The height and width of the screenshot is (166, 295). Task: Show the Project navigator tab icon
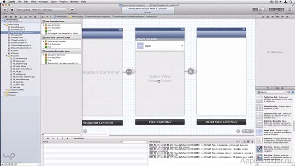tap(6, 17)
